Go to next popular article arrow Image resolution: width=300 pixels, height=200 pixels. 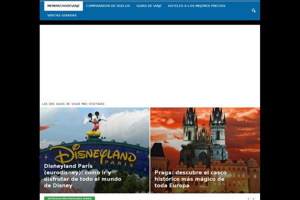pos(253,198)
